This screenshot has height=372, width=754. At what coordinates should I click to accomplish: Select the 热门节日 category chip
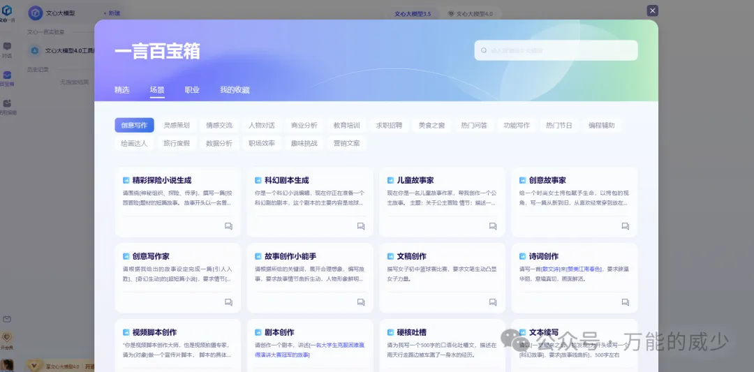[559, 125]
